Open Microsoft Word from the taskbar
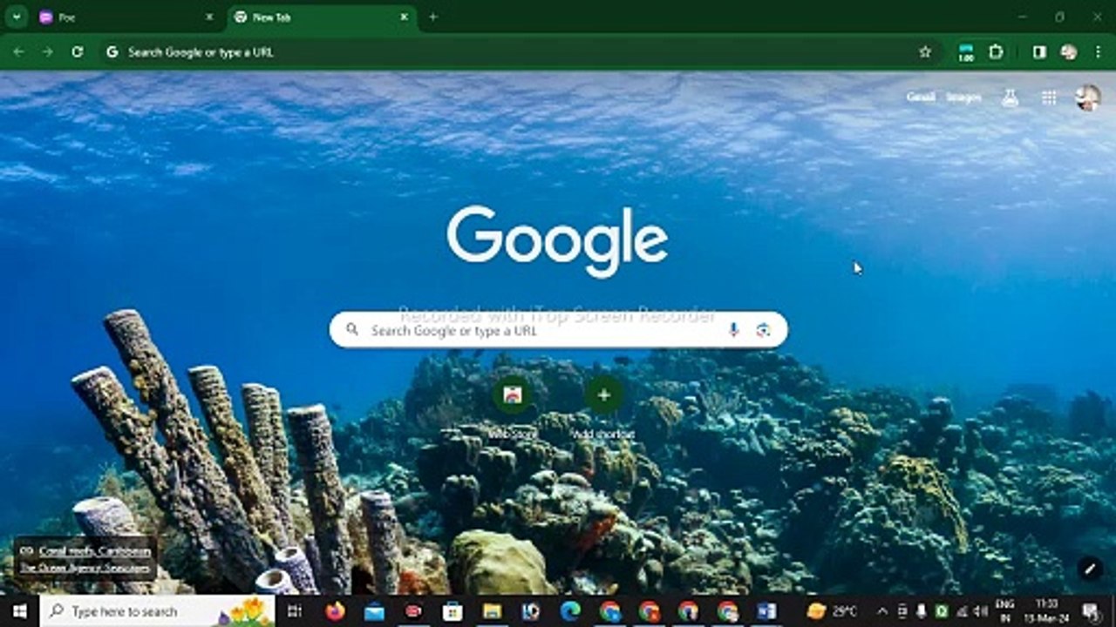Screen dimensions: 1116x627 (x=766, y=611)
